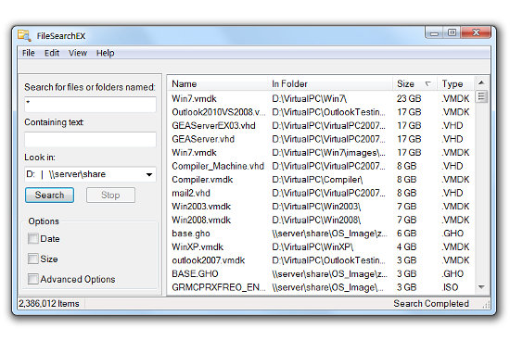The width and height of the screenshot is (510, 341).
Task: Sort by the Size column header
Action: pyautogui.click(x=415, y=84)
